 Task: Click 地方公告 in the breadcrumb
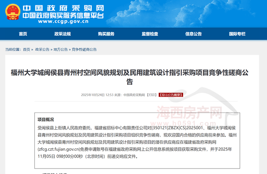click(x=60, y=49)
